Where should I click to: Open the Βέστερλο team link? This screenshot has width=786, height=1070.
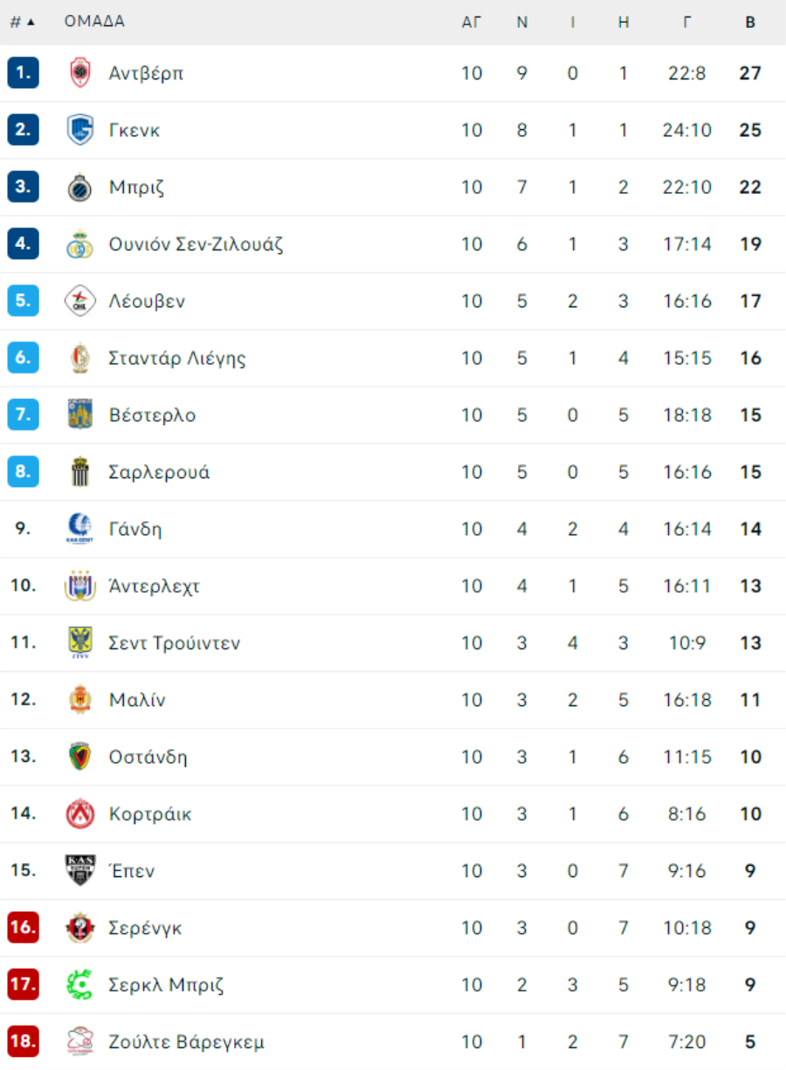[152, 415]
